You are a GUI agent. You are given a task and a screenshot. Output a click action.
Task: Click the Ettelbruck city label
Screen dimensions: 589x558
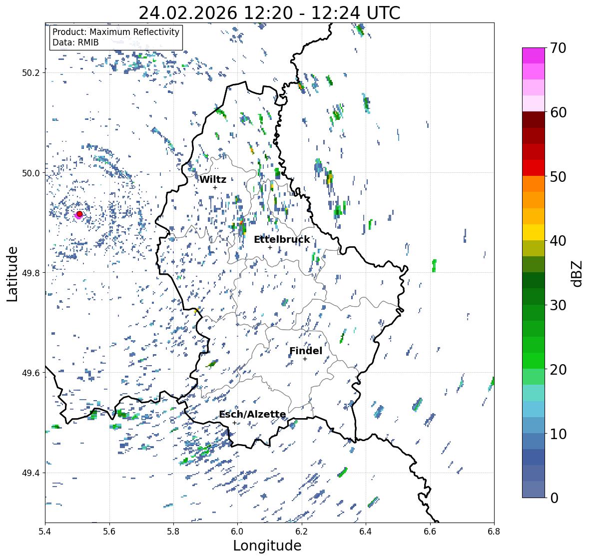pyautogui.click(x=282, y=240)
